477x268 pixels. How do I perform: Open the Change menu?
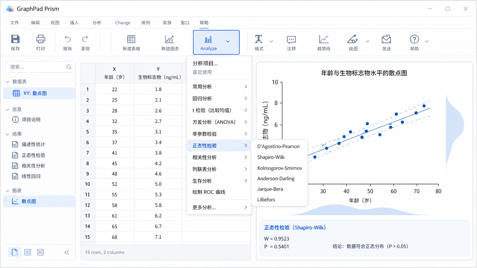coord(123,22)
